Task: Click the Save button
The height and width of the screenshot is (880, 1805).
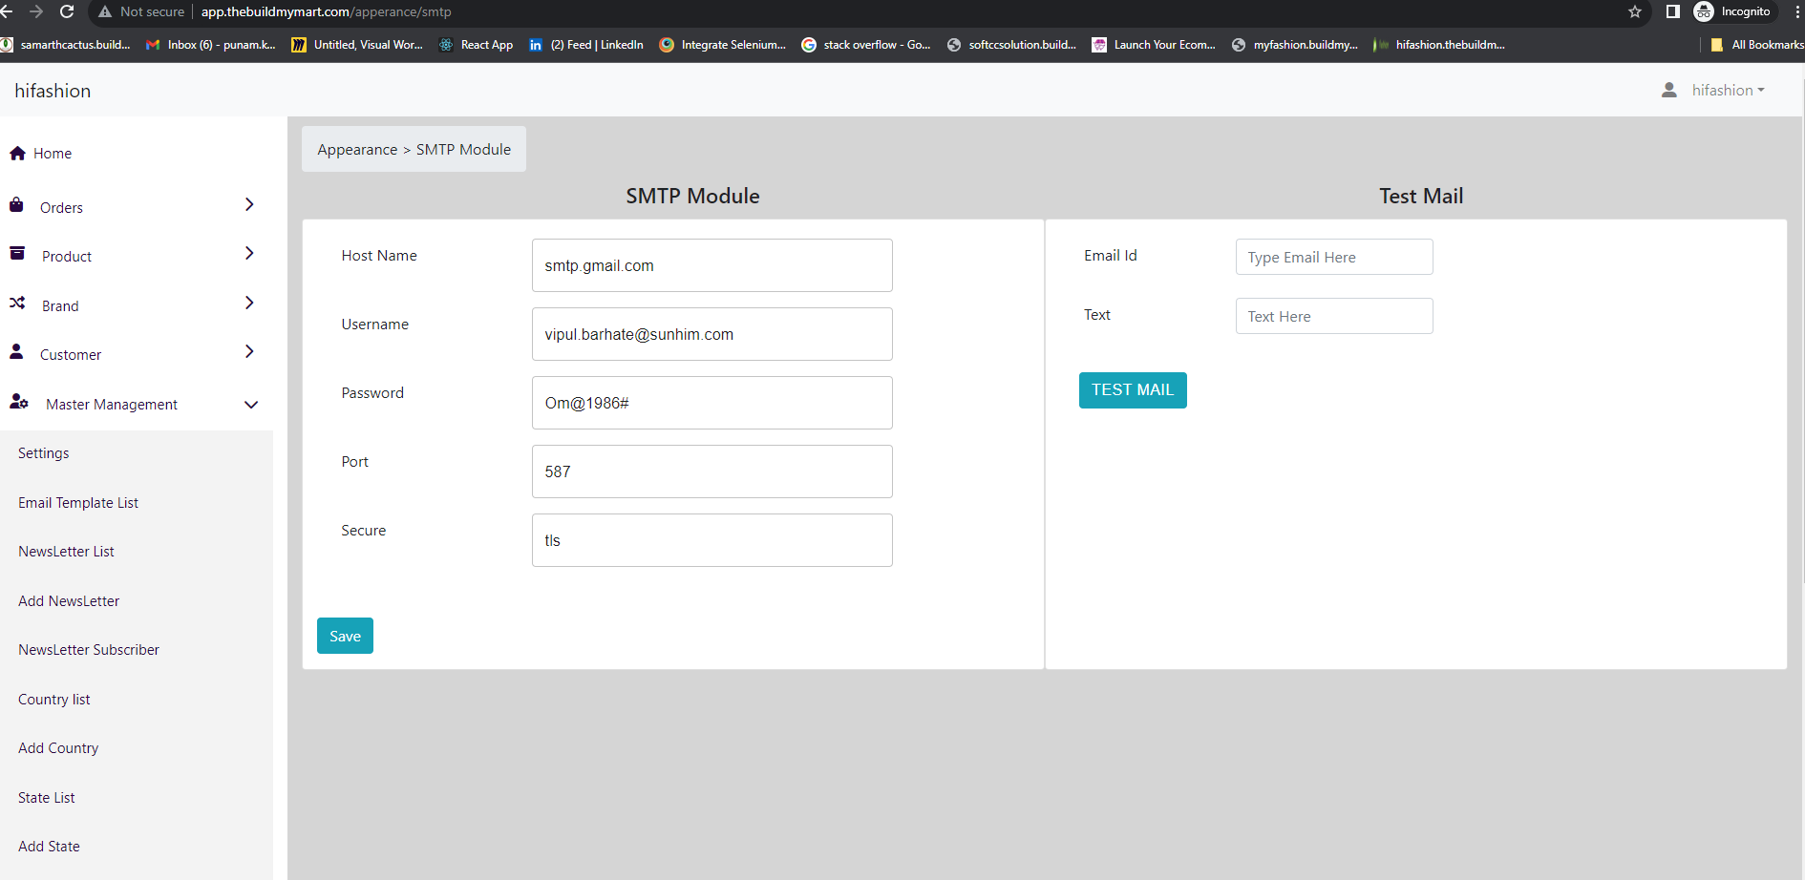Action: 345,636
